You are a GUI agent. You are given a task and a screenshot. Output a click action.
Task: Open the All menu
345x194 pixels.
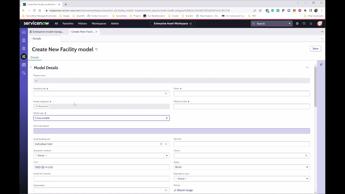[x=56, y=23]
